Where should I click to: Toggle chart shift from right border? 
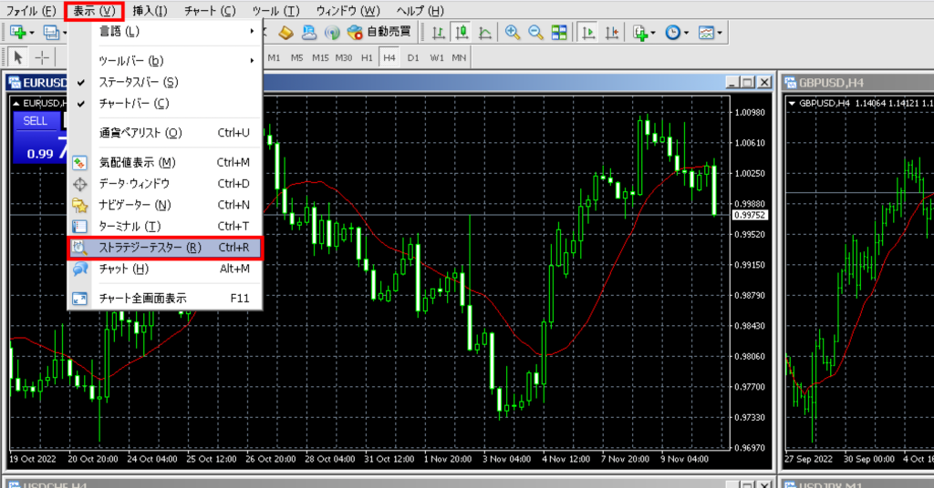coord(612,32)
